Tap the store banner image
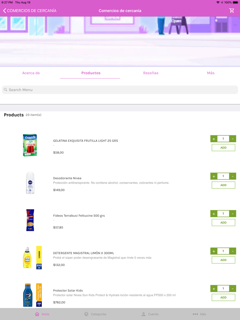This screenshot has height=320, width=240. tap(120, 41)
